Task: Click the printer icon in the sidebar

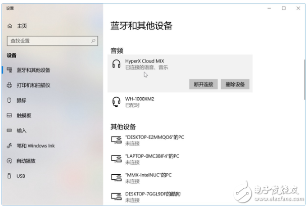Action: click(x=10, y=85)
